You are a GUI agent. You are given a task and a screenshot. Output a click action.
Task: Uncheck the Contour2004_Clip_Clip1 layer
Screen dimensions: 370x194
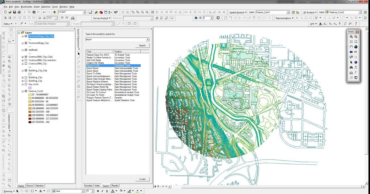point(26,57)
